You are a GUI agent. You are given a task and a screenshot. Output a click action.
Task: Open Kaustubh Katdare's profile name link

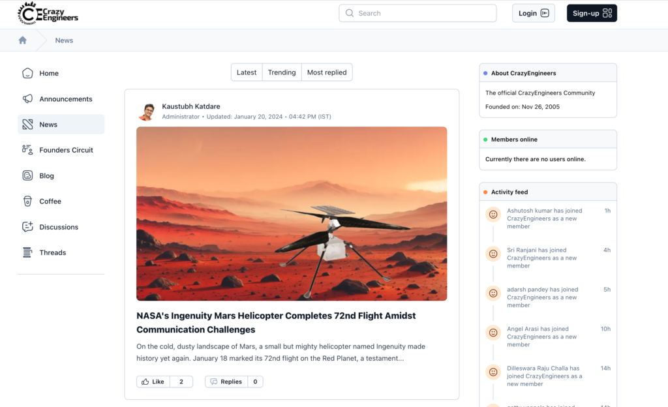pos(191,106)
